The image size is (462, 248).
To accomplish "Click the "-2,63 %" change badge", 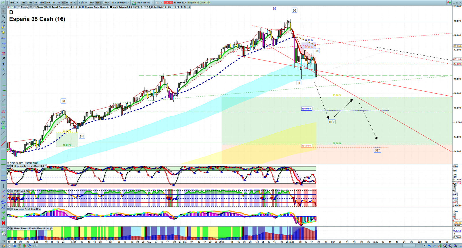I will point(168,3).
